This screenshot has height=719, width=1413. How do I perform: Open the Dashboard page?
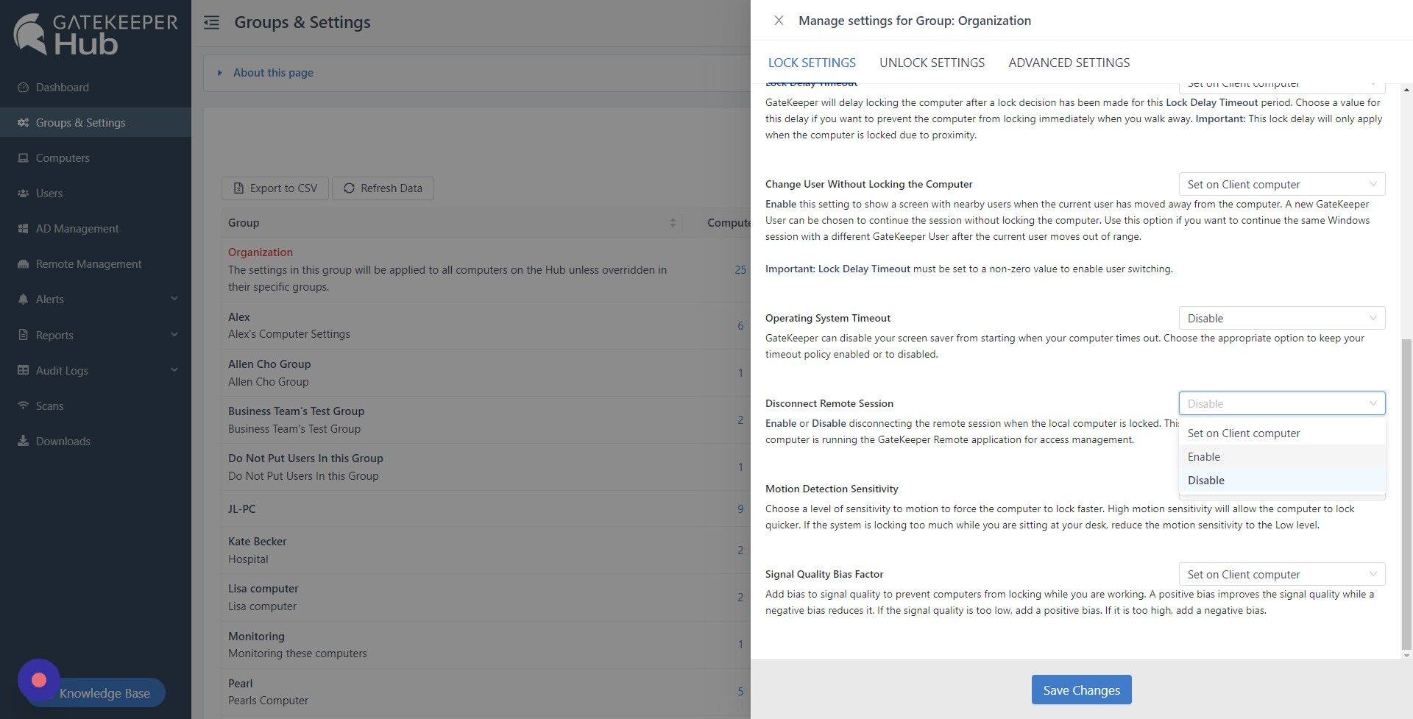96,87
